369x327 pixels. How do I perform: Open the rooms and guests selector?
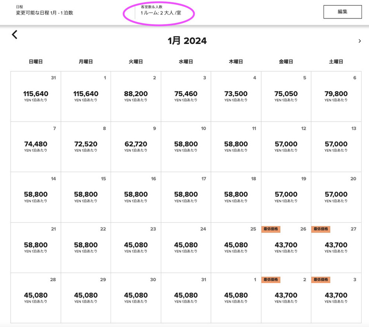tap(161, 13)
